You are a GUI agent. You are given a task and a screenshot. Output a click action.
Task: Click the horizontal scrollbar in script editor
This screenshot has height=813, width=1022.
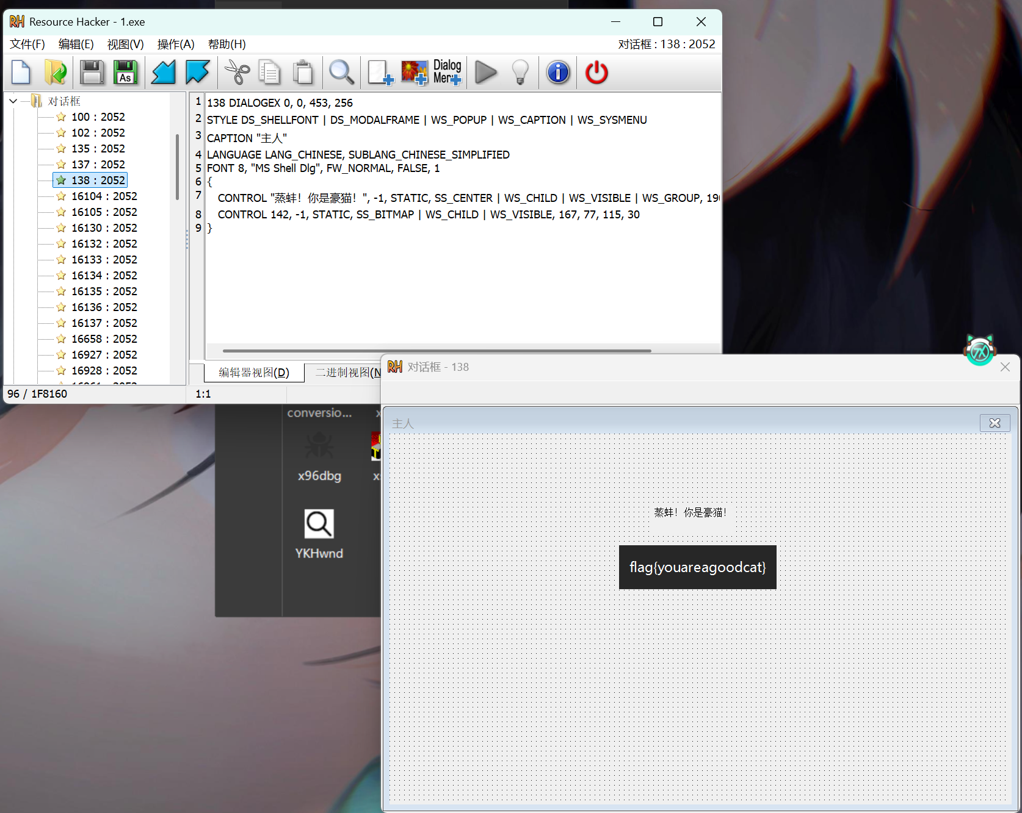point(437,351)
